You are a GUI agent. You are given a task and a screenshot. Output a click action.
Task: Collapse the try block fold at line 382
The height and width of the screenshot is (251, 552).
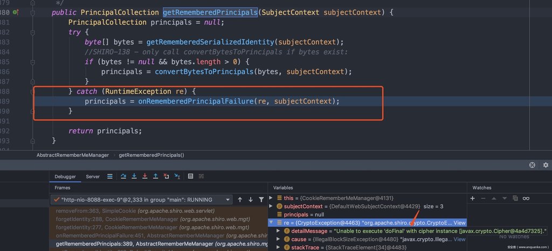pos(33,32)
